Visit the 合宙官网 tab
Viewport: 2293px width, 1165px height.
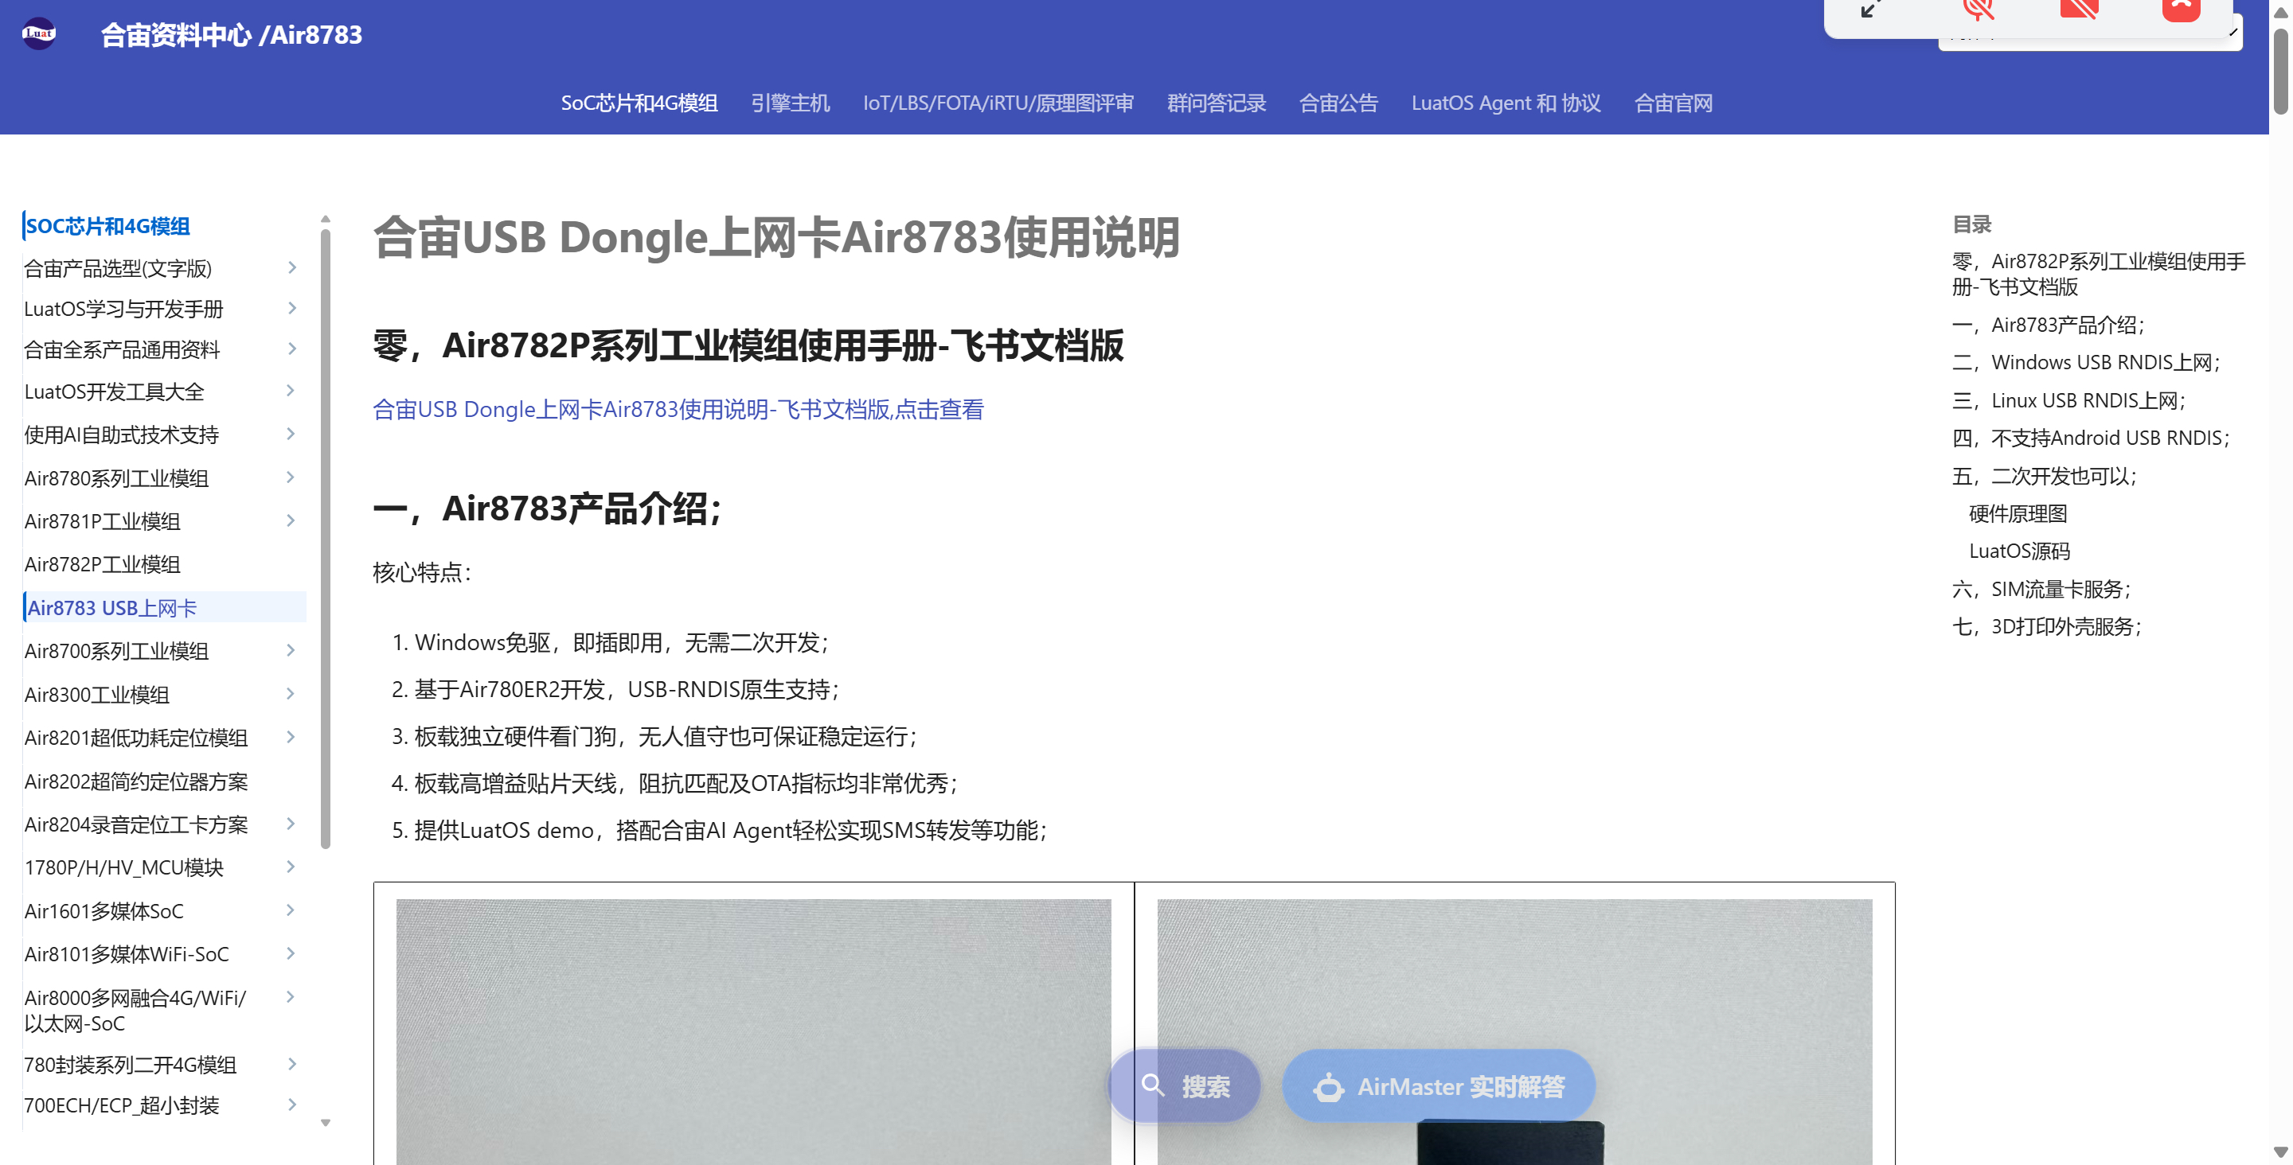click(1674, 103)
